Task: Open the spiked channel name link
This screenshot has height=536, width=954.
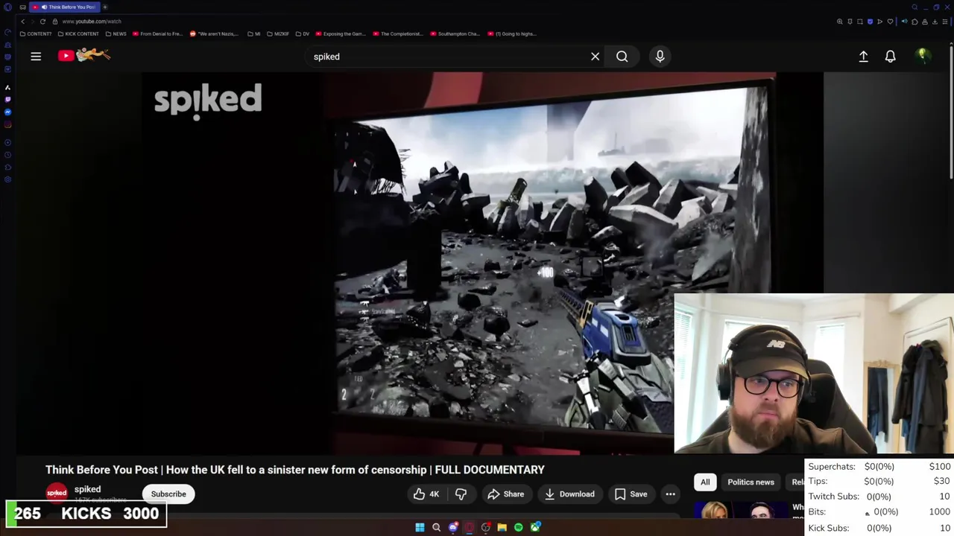Action: tap(87, 489)
